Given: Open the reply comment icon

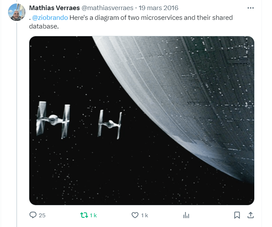Looking at the screenshot, I should click(x=33, y=215).
